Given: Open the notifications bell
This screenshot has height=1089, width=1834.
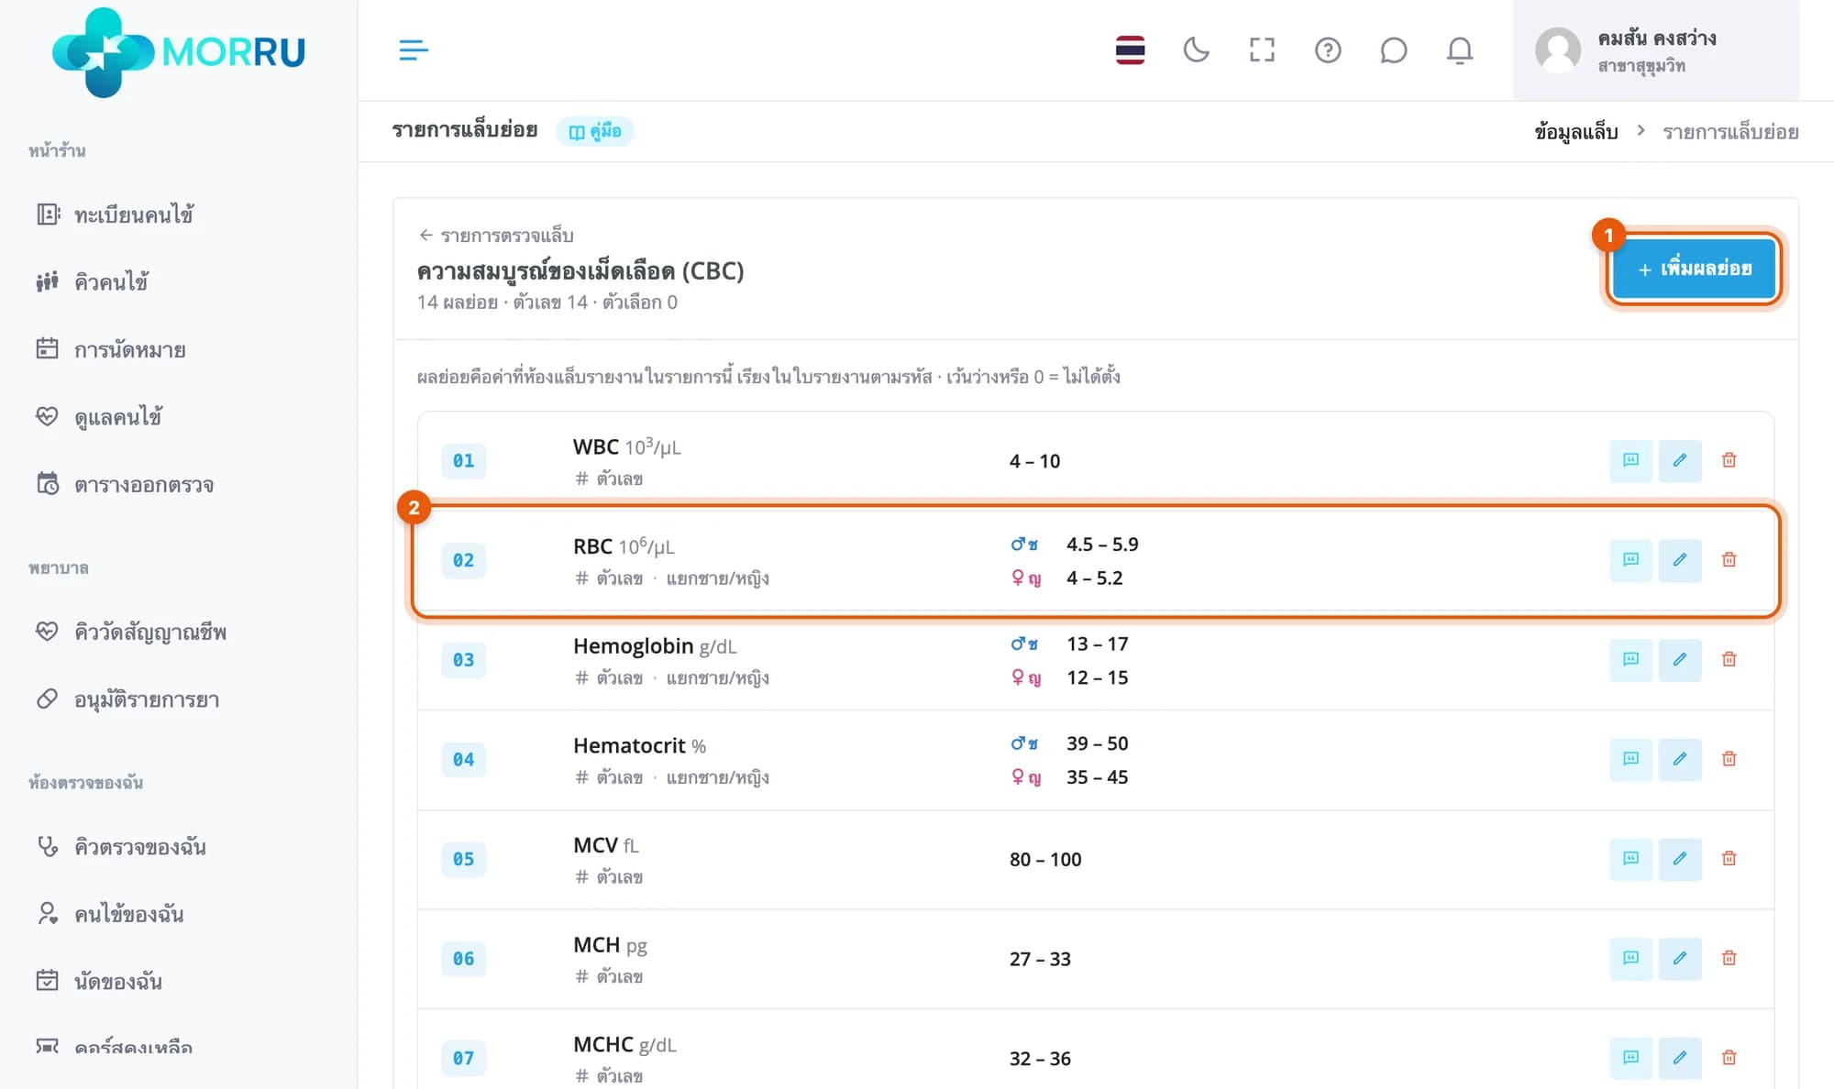Looking at the screenshot, I should point(1460,50).
